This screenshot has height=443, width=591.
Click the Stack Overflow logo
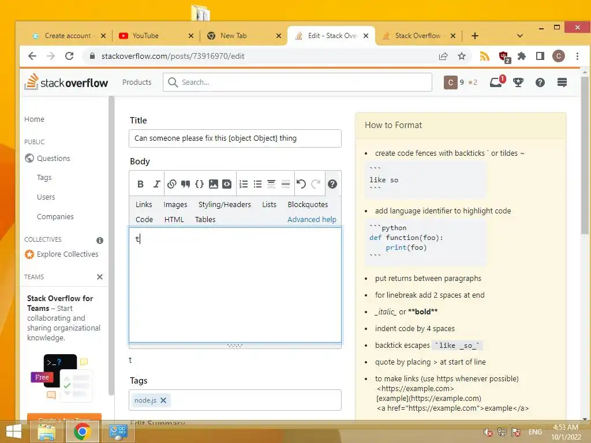click(x=66, y=82)
